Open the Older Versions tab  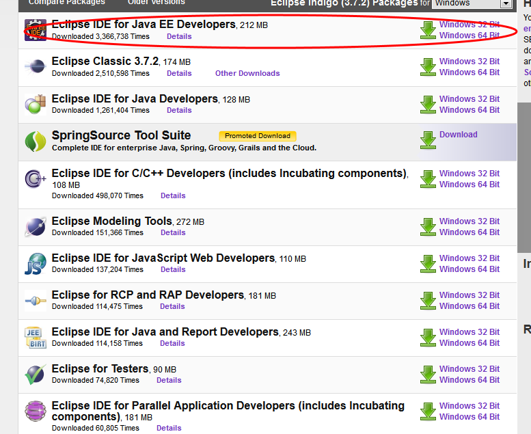click(156, 2)
